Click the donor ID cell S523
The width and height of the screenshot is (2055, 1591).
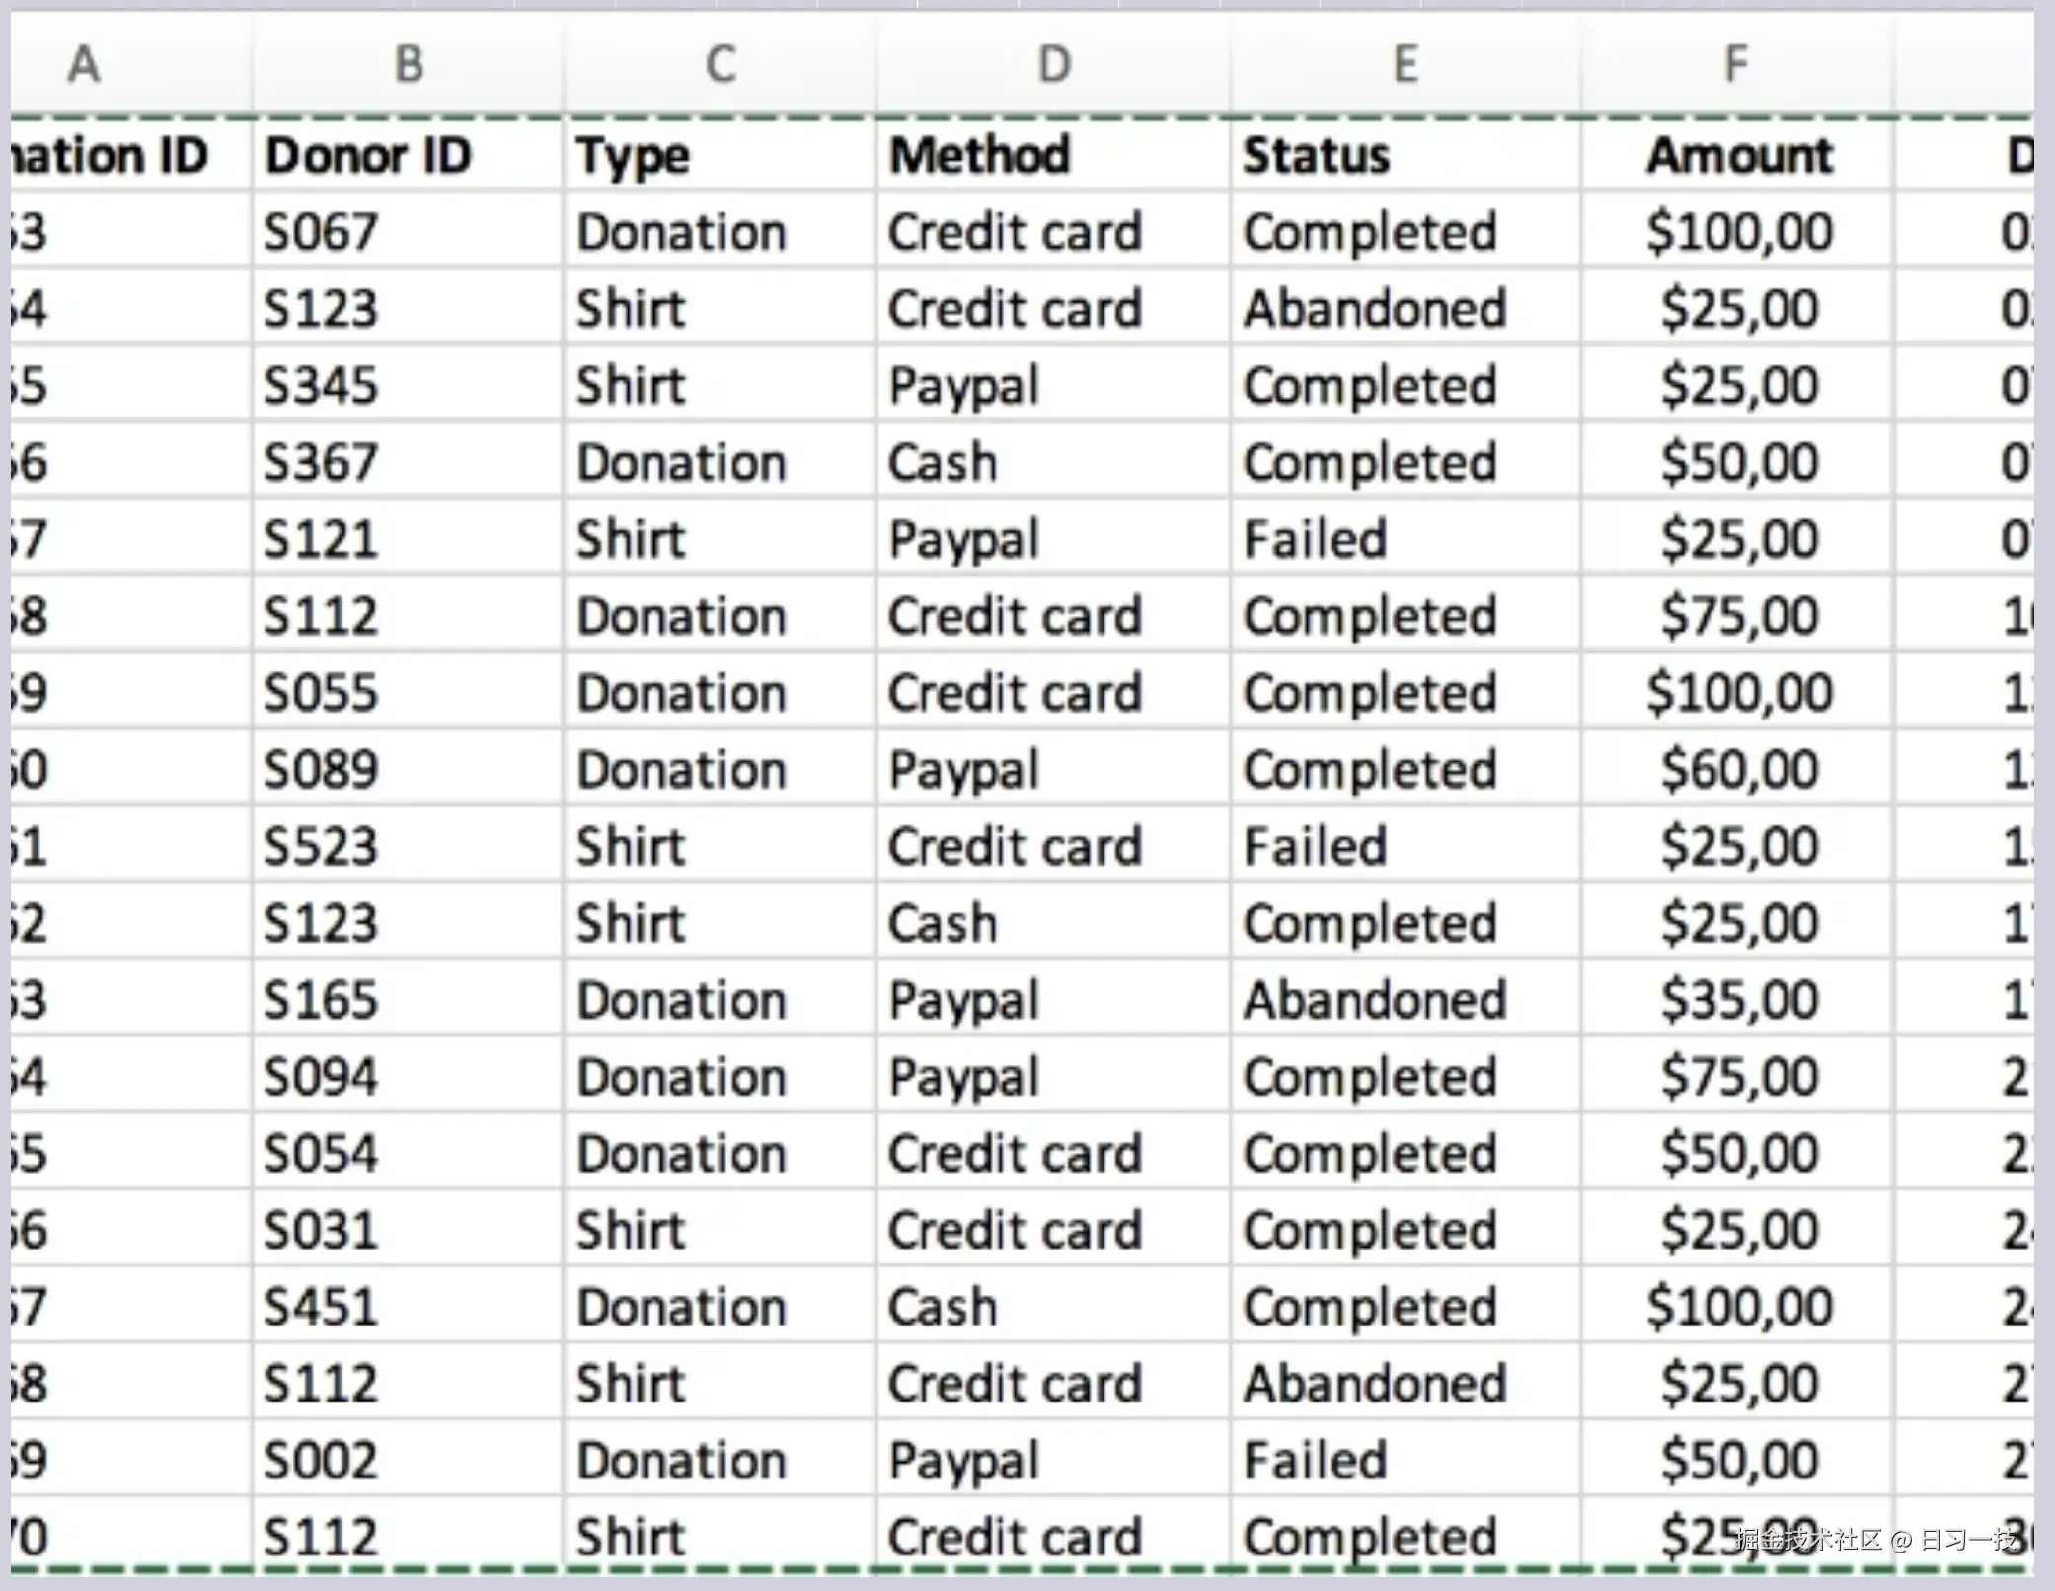(x=323, y=845)
